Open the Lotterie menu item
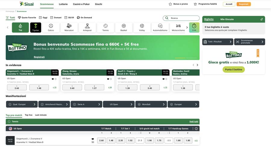This screenshot has height=146, width=271. [x=63, y=4]
